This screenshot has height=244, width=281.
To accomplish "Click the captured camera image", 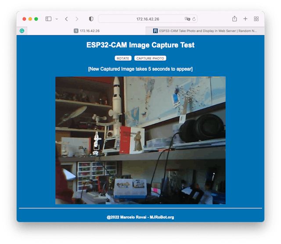I will tap(140, 141).
